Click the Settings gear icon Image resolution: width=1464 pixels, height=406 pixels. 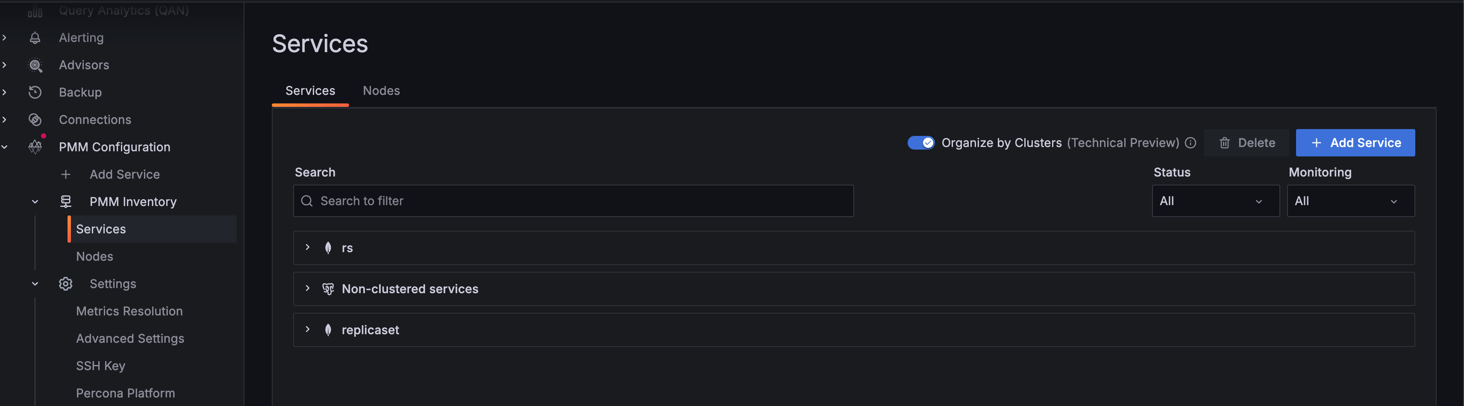(66, 284)
